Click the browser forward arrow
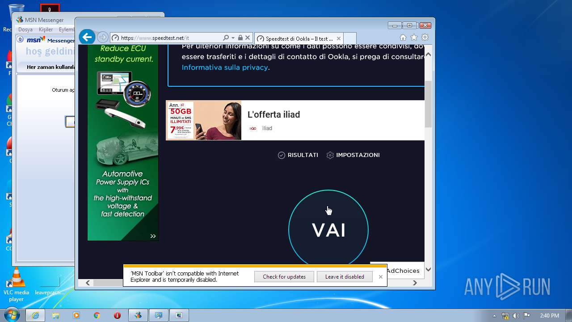The image size is (572, 322). click(102, 38)
